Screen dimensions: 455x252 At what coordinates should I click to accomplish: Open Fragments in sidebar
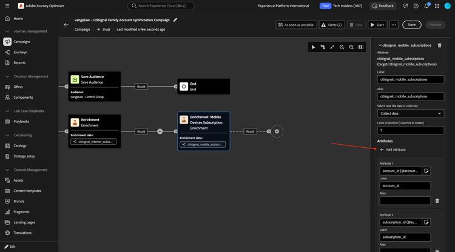pyautogui.click(x=21, y=212)
